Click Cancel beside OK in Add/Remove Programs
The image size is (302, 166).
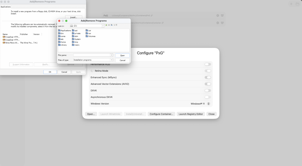(64, 72)
